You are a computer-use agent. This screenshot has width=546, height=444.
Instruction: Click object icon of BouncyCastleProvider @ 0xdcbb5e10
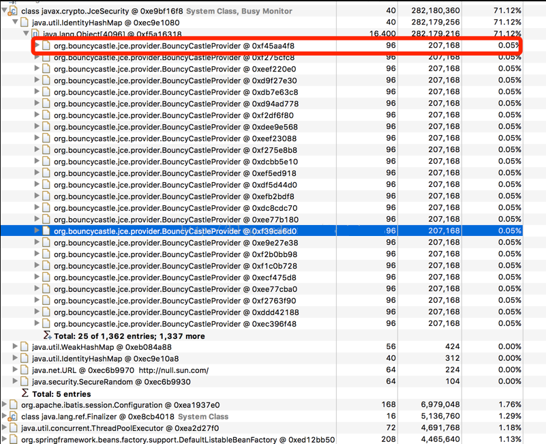tap(46, 161)
